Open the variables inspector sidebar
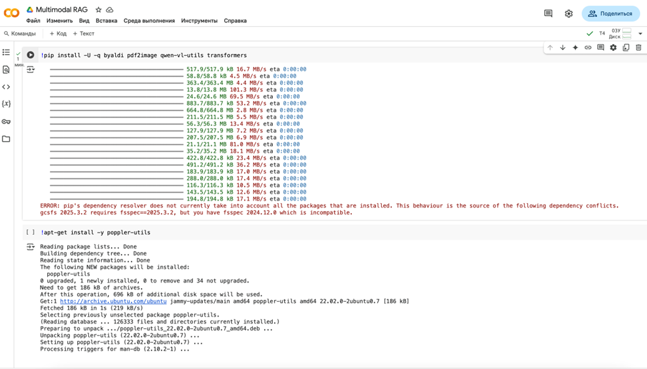Screen dimensions: 647x369 coord(6,104)
